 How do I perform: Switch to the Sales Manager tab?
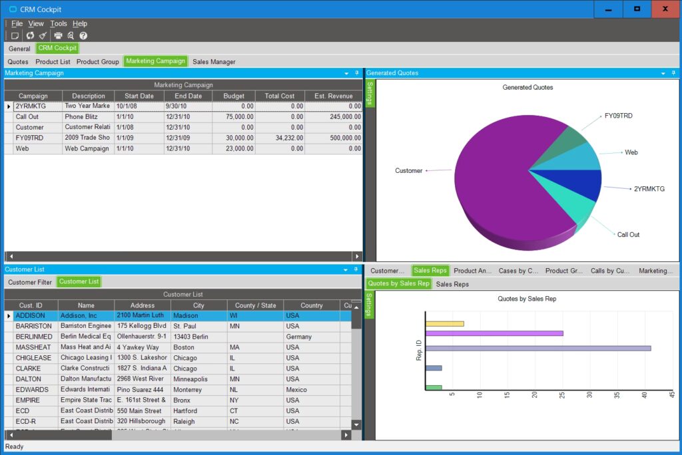pos(214,62)
